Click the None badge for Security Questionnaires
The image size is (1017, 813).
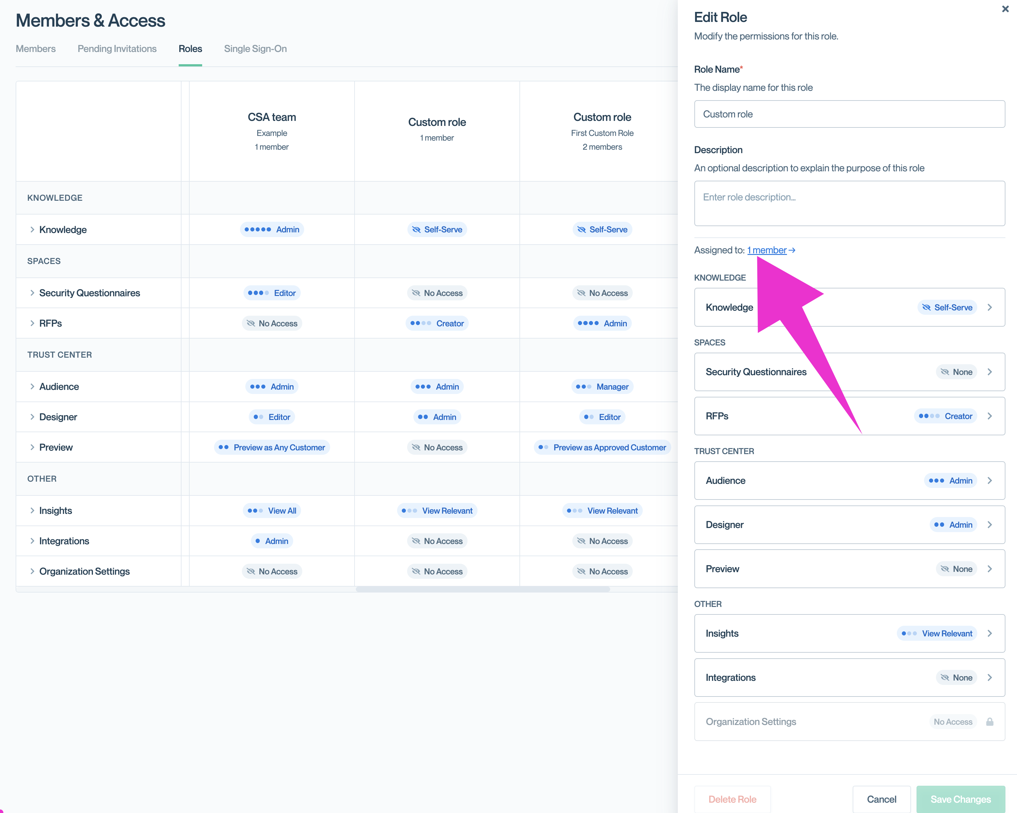click(956, 372)
